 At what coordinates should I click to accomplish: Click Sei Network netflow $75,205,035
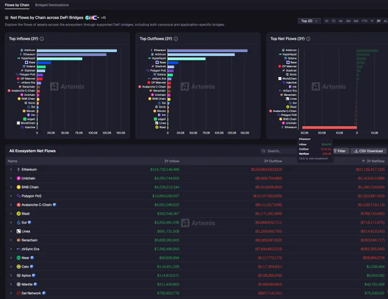click(374, 293)
